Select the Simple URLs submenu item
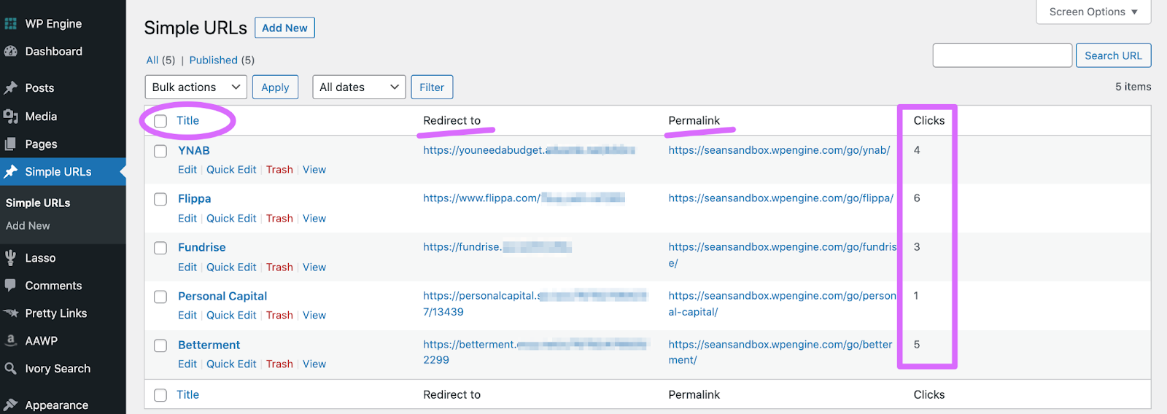 (x=38, y=203)
